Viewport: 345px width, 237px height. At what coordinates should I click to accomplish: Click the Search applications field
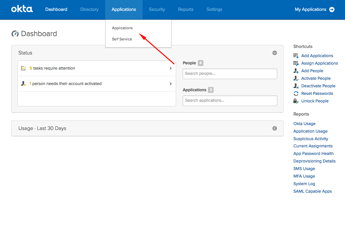(x=230, y=101)
